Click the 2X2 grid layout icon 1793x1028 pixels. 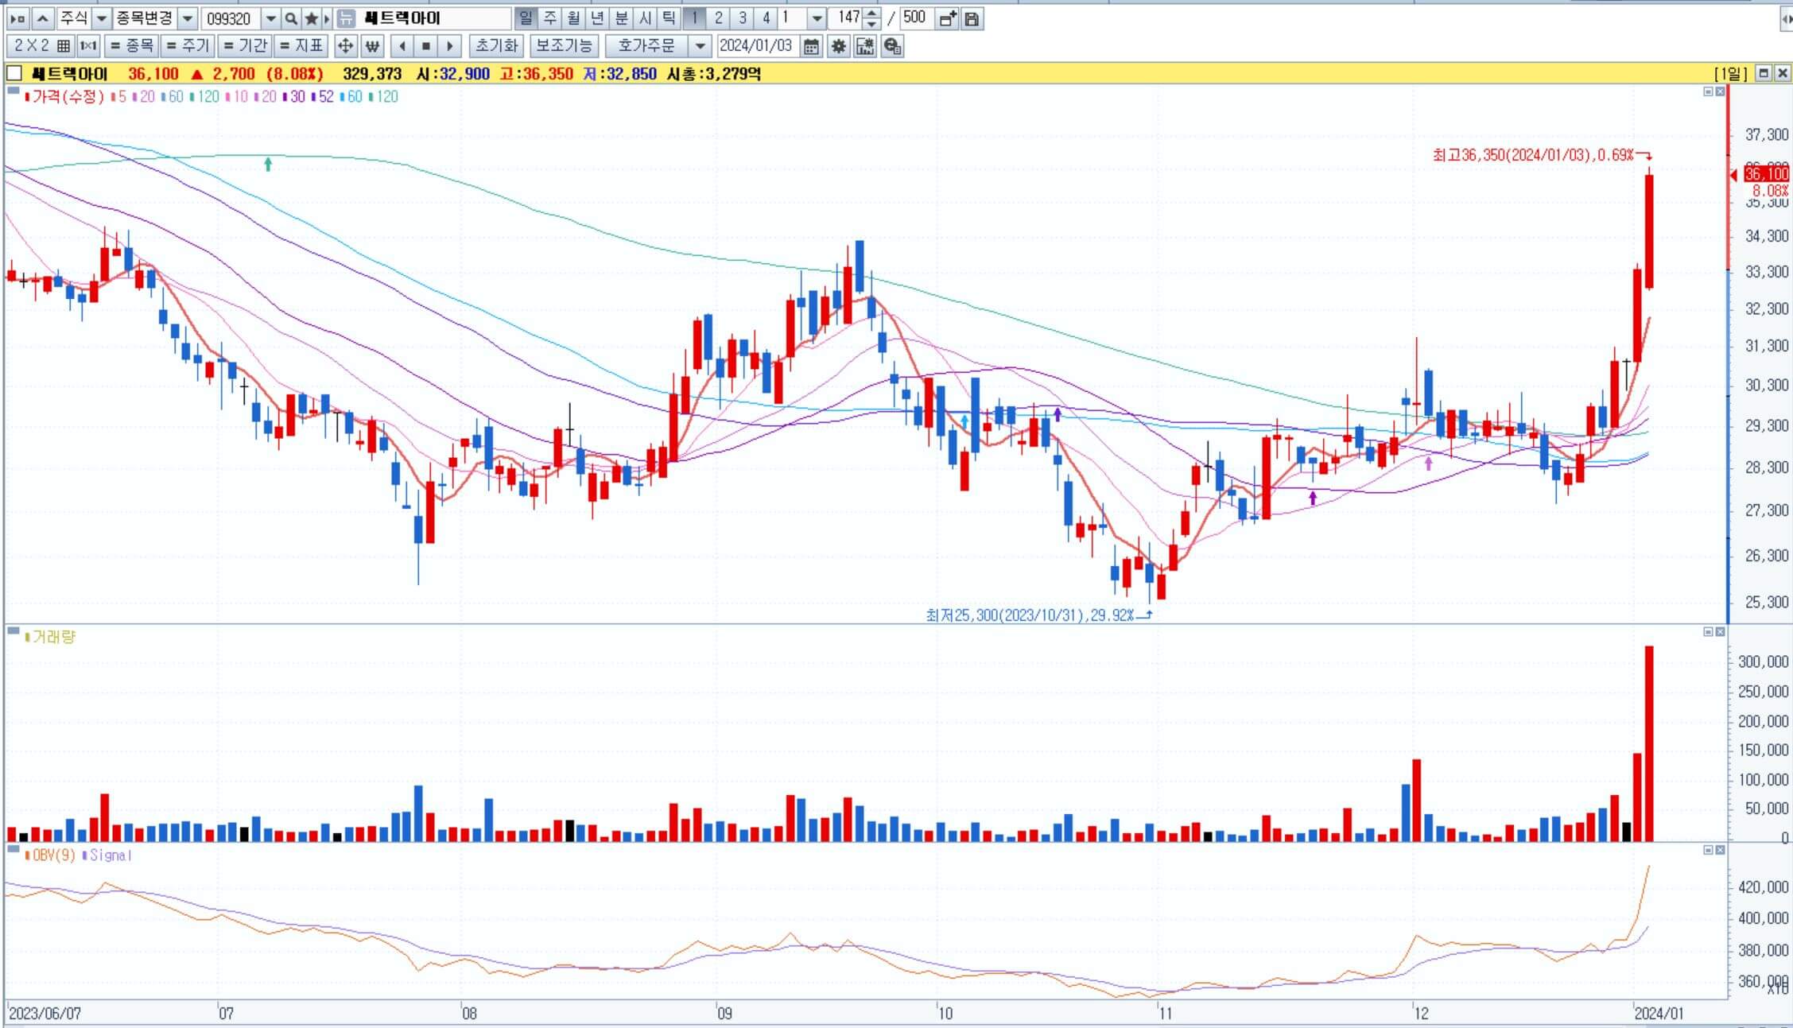click(x=41, y=46)
